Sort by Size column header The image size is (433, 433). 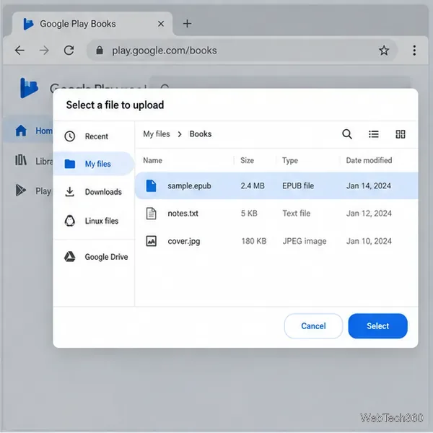247,160
